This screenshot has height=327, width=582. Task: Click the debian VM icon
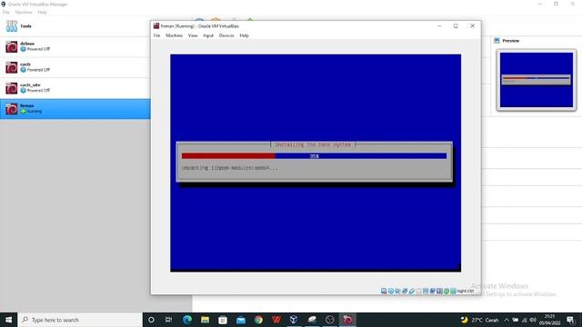pyautogui.click(x=12, y=46)
